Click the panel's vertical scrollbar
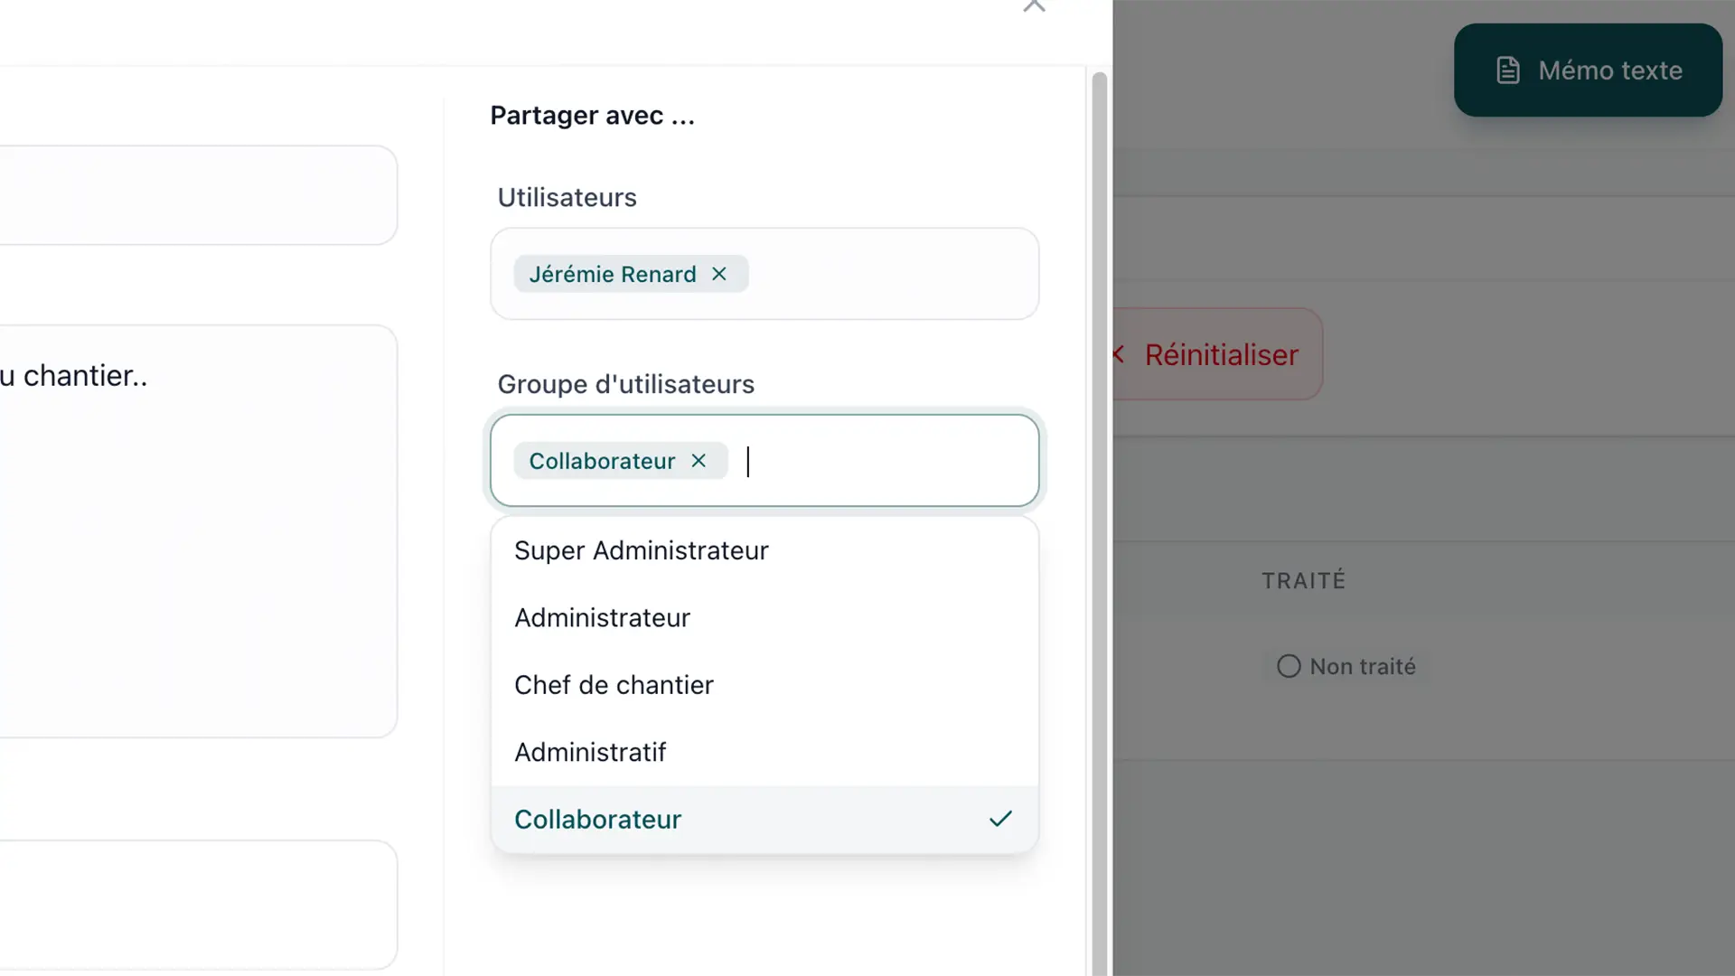Viewport: 1735px width, 976px height. [1099, 522]
